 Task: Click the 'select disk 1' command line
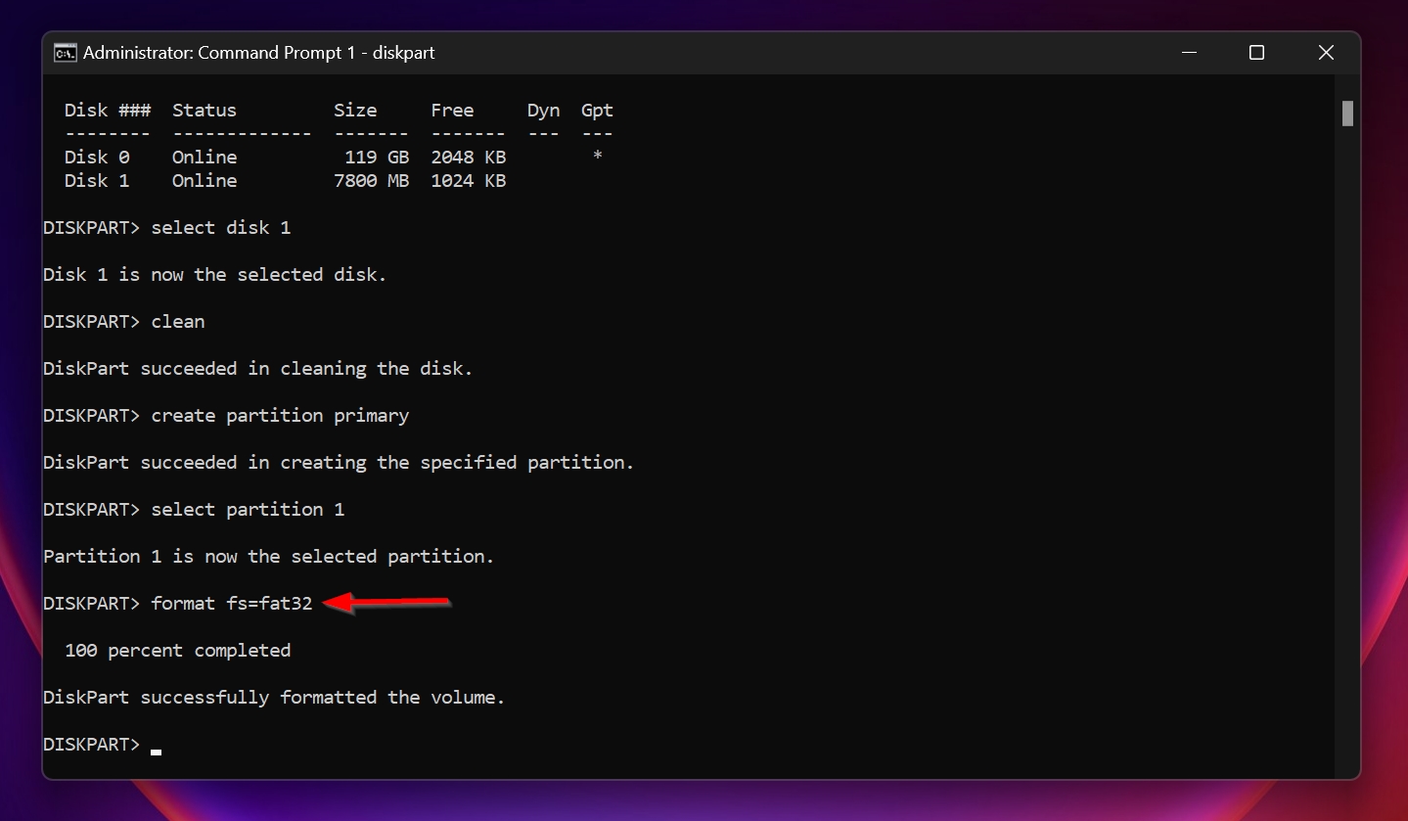[167, 228]
